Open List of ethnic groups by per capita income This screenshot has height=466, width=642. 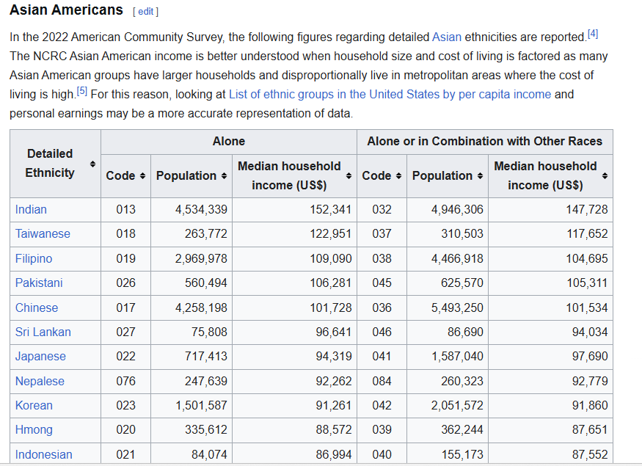point(390,94)
